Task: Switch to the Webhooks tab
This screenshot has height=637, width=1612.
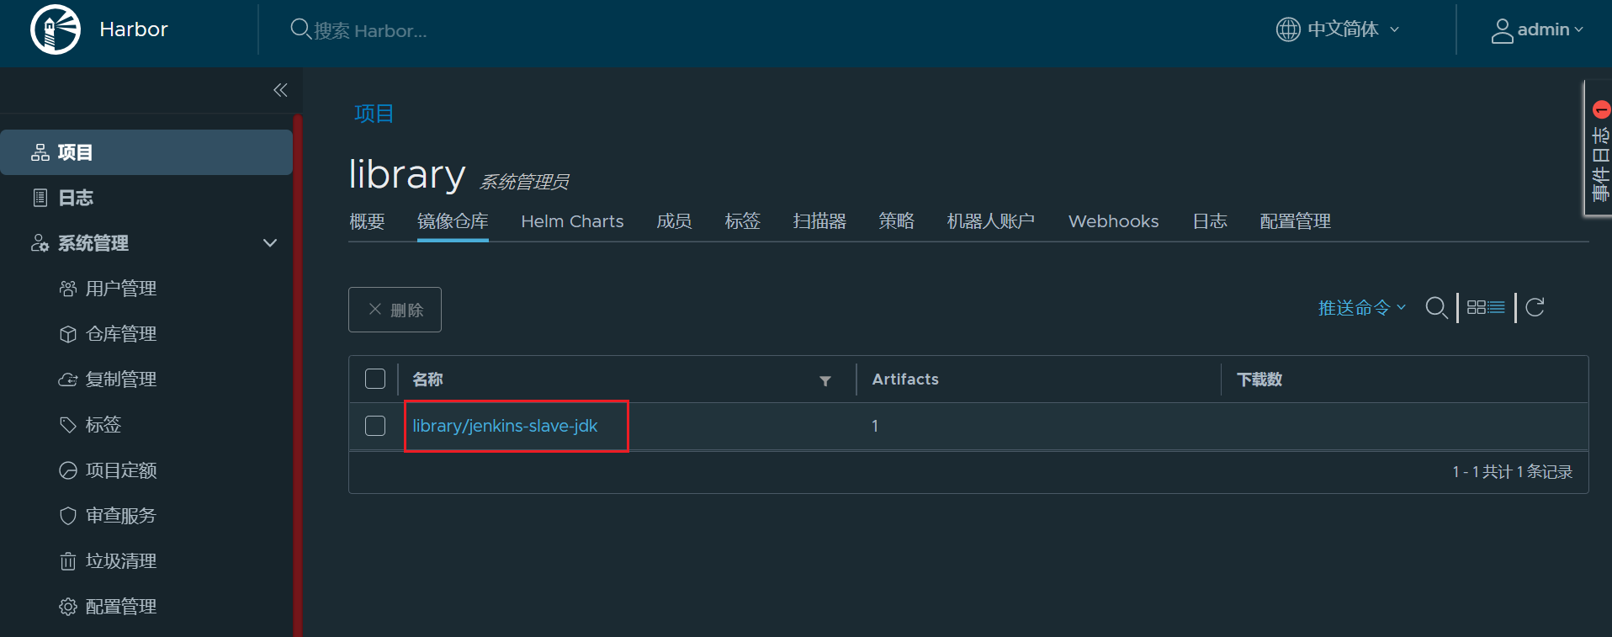Action: pos(1113,221)
